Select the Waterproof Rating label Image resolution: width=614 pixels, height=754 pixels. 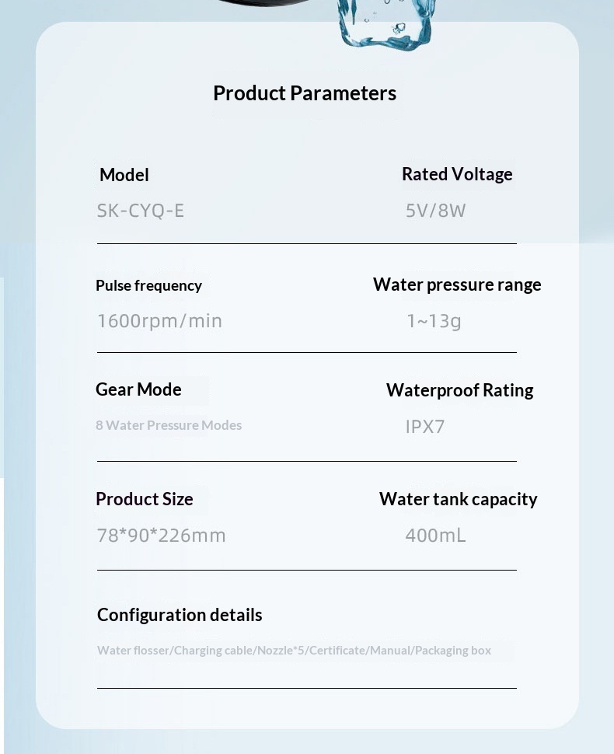[459, 390]
